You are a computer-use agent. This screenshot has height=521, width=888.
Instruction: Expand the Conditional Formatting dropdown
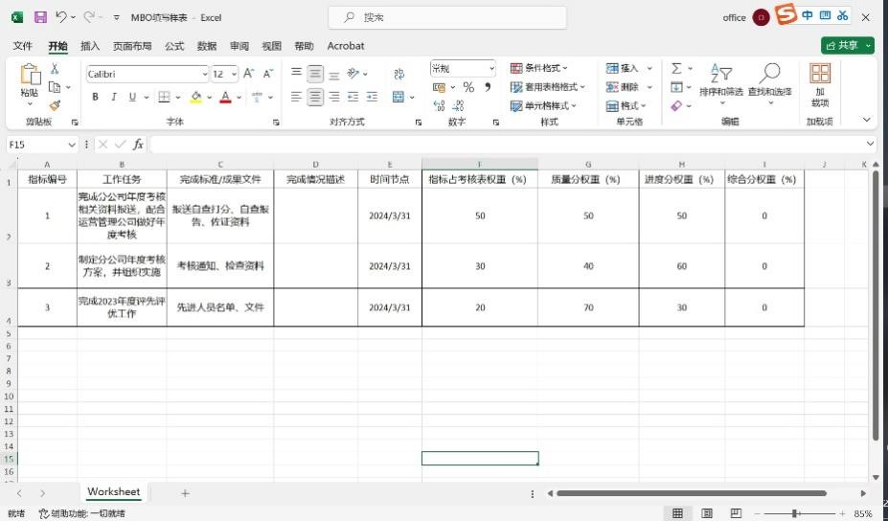540,68
